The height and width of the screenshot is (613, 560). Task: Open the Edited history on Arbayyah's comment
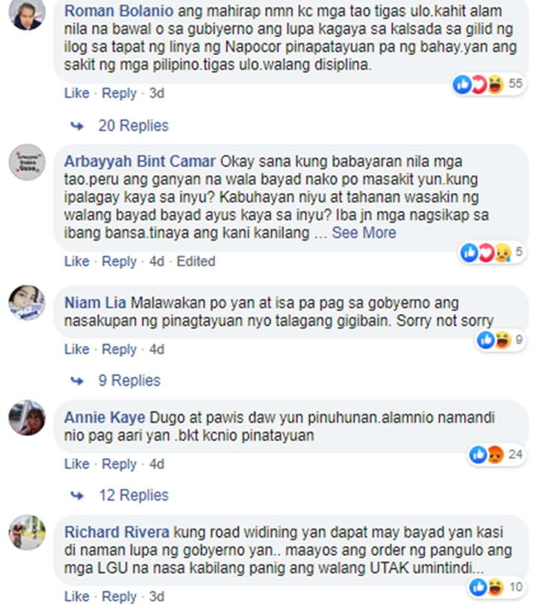pos(196,261)
